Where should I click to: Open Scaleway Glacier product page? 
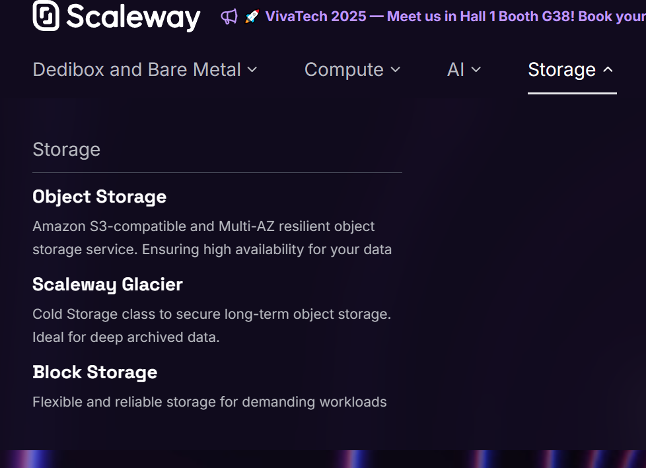tap(108, 284)
